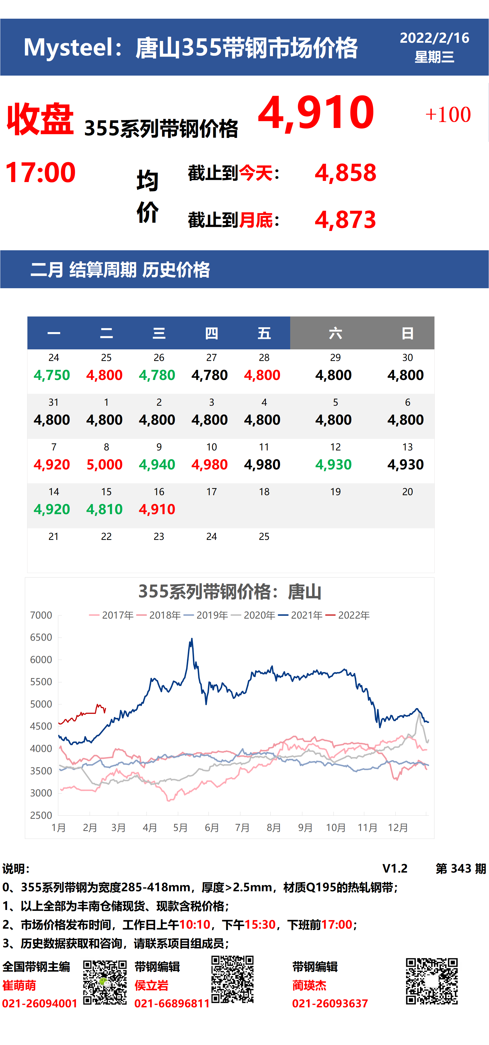Screen dimensions: 489x1045
Task: Click the 4,930 price on day 12
Action: coord(334,465)
